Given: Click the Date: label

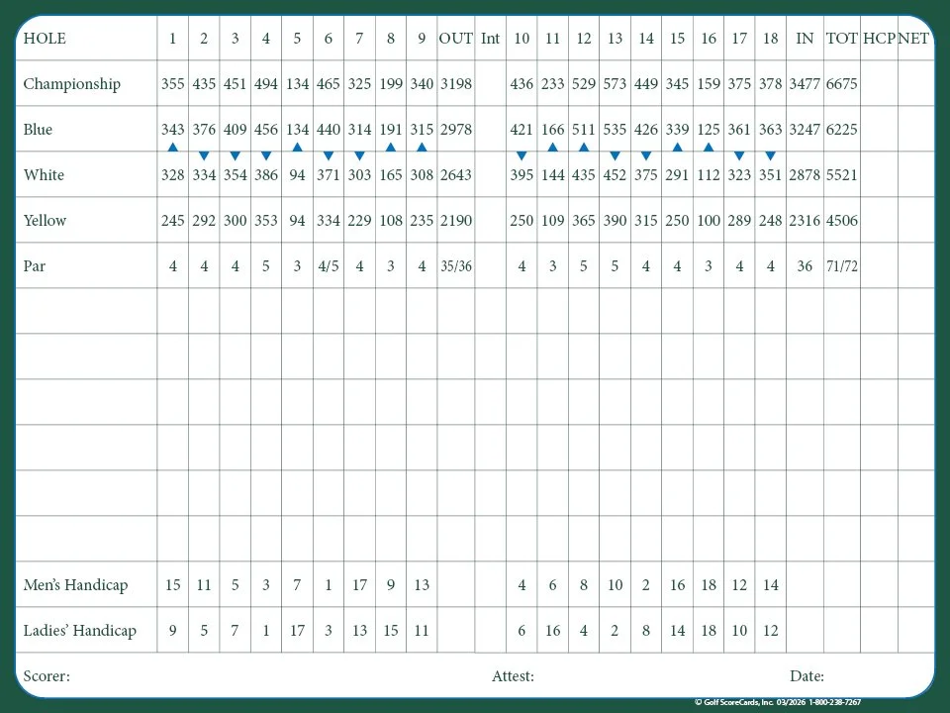Looking at the screenshot, I should [807, 676].
